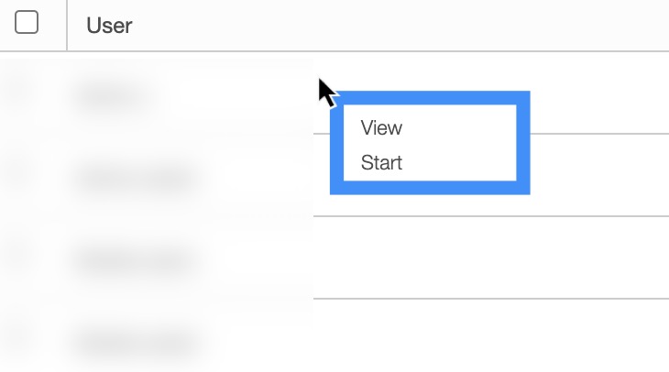The image size is (669, 372).
Task: Tick the blurred checkbox in the first row
Action: coord(20,90)
